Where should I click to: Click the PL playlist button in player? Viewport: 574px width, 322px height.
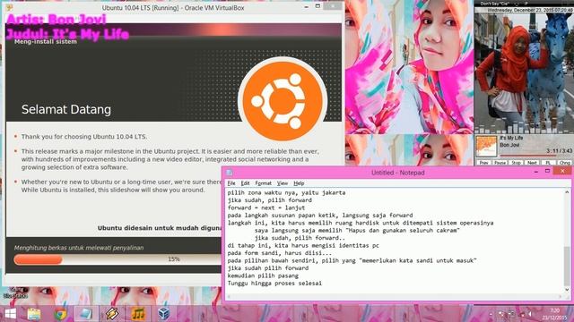click(x=548, y=163)
